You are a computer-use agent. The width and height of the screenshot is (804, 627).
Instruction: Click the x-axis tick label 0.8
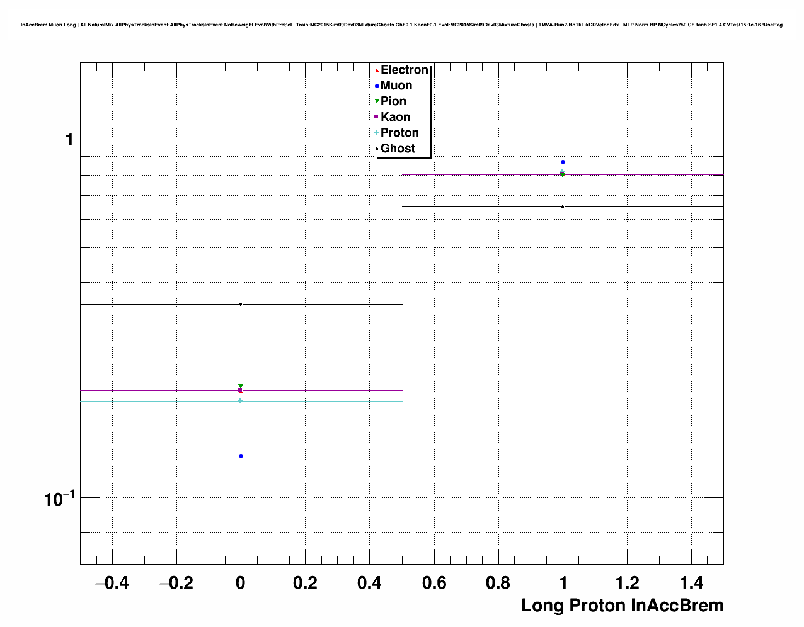(498, 584)
